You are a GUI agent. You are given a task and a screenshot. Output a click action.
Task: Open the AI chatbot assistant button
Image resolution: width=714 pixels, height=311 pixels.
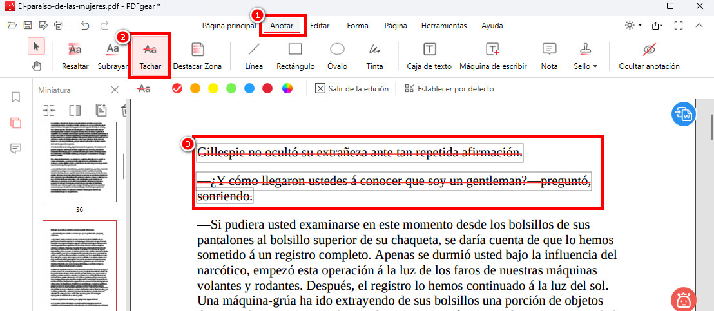coord(683,300)
